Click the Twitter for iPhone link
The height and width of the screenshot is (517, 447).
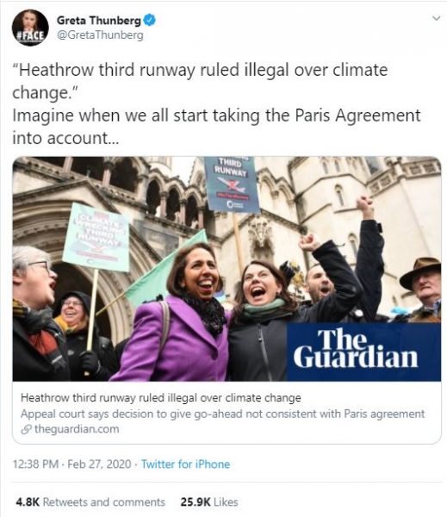coord(185,464)
